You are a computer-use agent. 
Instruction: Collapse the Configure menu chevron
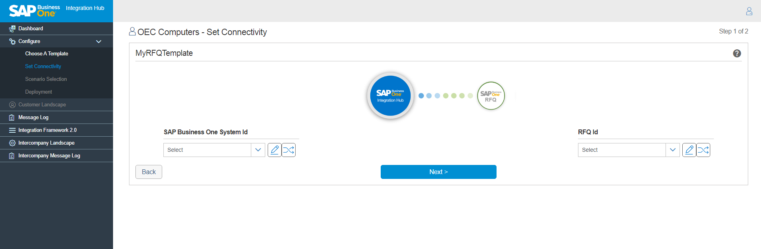tap(99, 41)
